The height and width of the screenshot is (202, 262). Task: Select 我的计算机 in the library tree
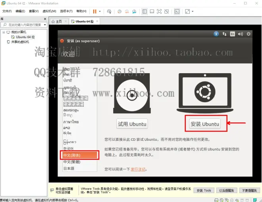click(x=19, y=32)
